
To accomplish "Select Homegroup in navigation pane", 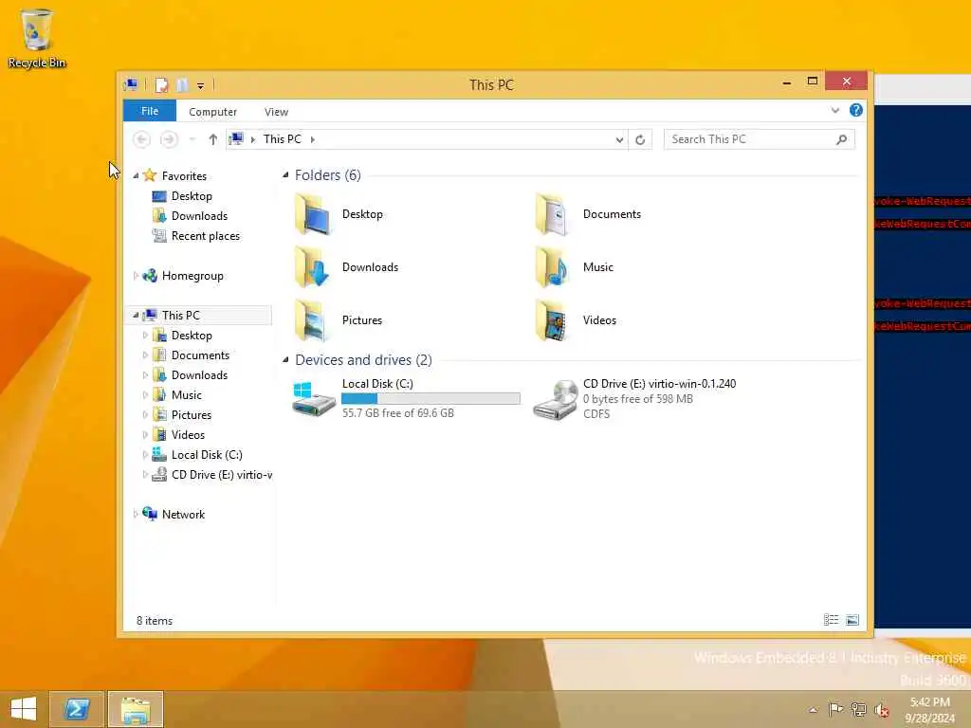I will [183, 276].
